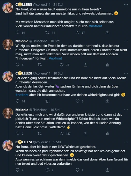Like the LKW Werkstatt tweet with 4 likes
Image resolution: width=131 pixels, height=176 pixels.
[77, 170]
